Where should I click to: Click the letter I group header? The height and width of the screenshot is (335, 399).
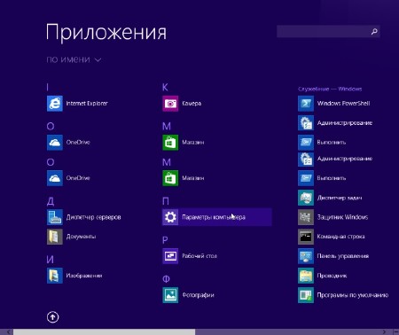[47, 87]
